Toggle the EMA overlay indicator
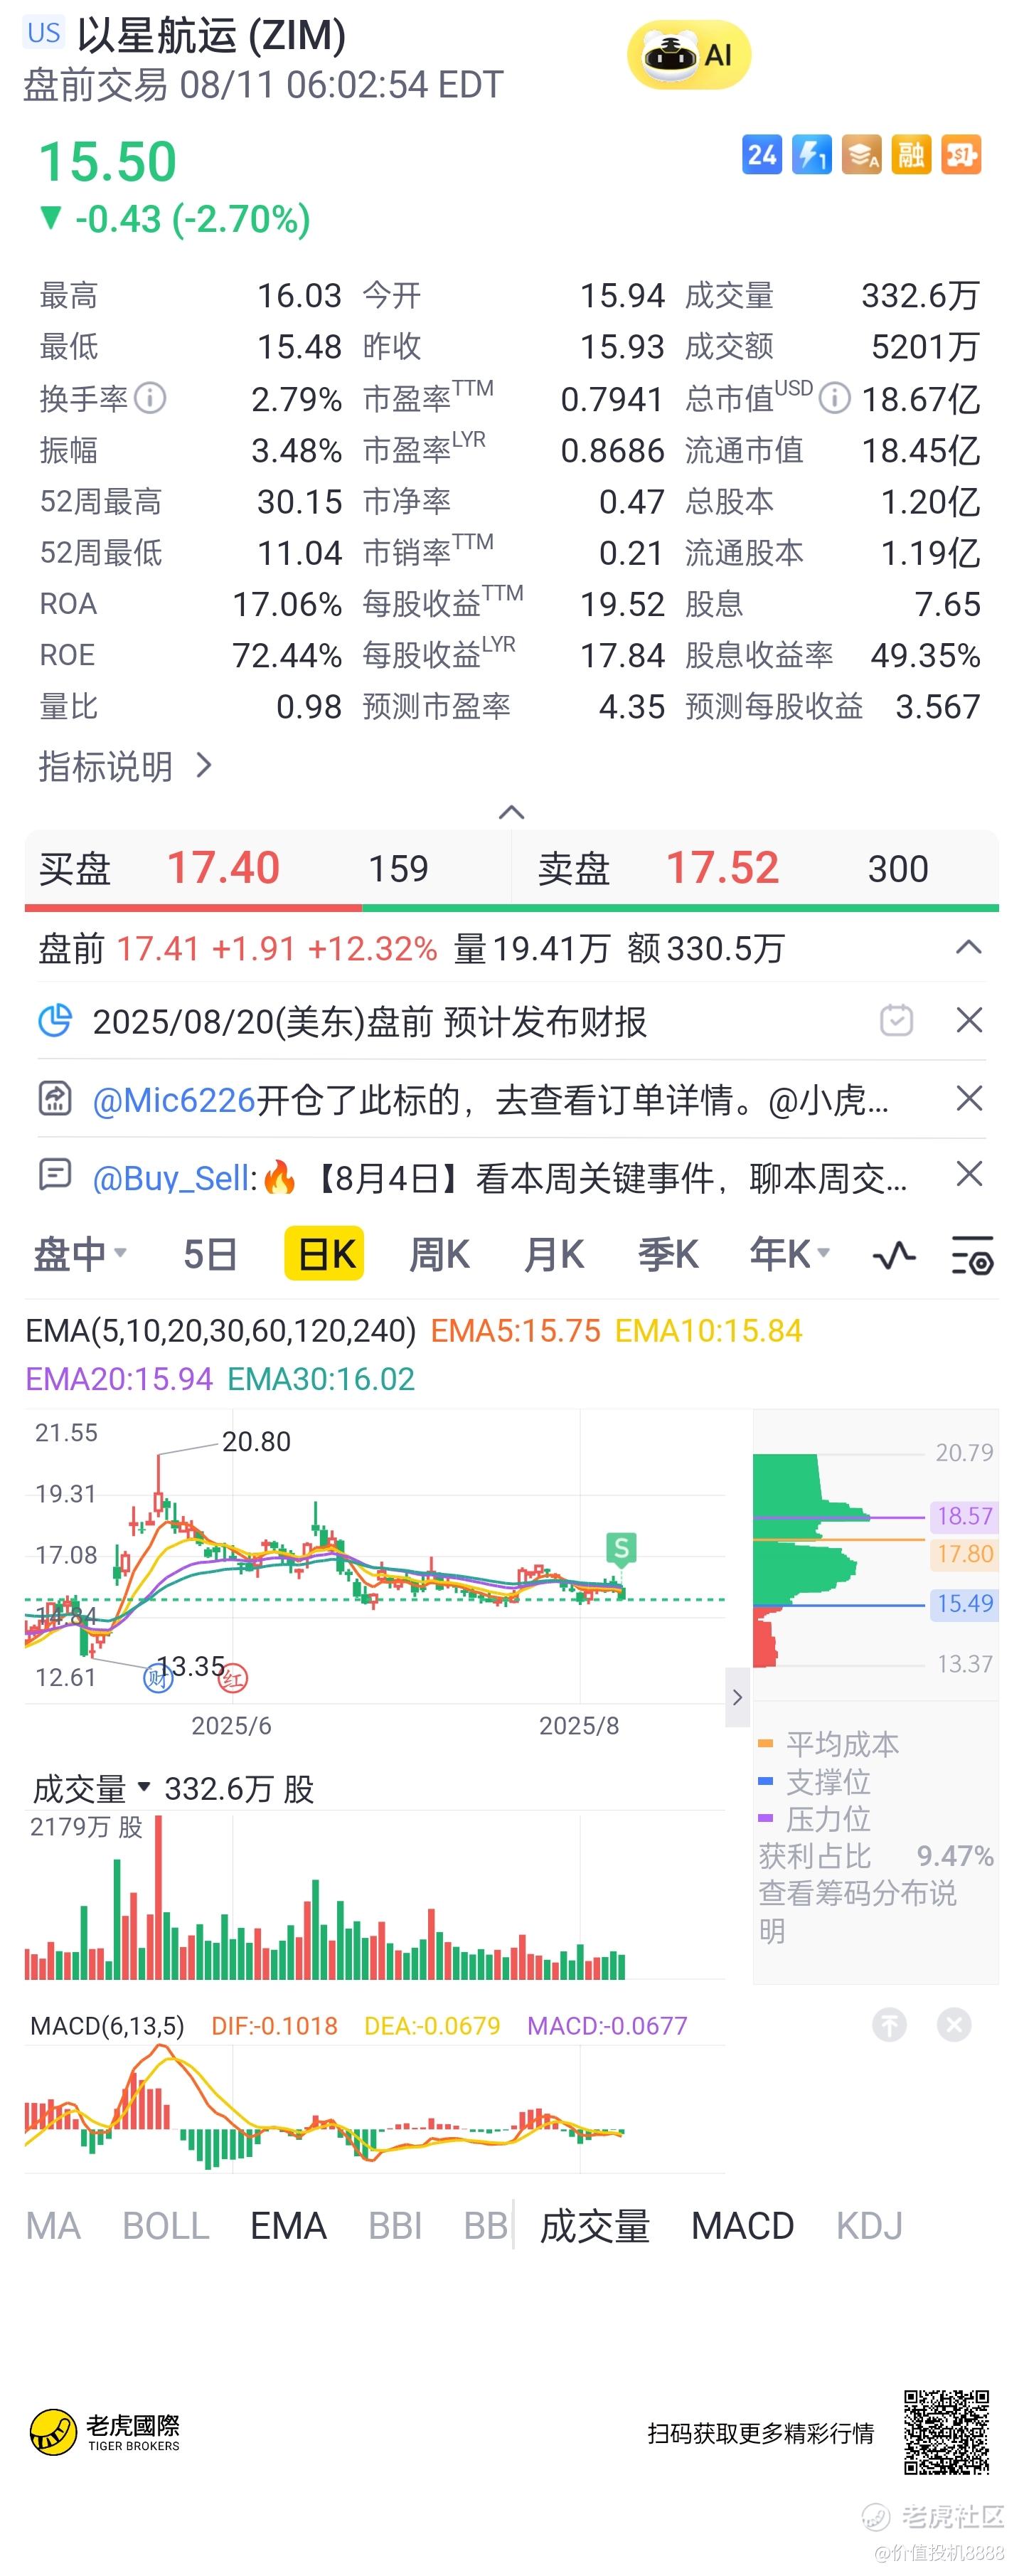Viewport: 1024px width, 2576px height. pyautogui.click(x=288, y=2225)
